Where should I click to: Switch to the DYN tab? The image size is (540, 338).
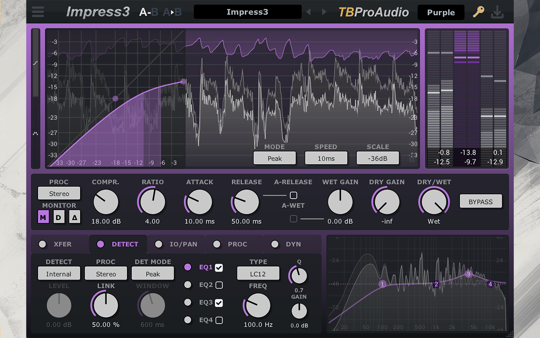(x=292, y=244)
